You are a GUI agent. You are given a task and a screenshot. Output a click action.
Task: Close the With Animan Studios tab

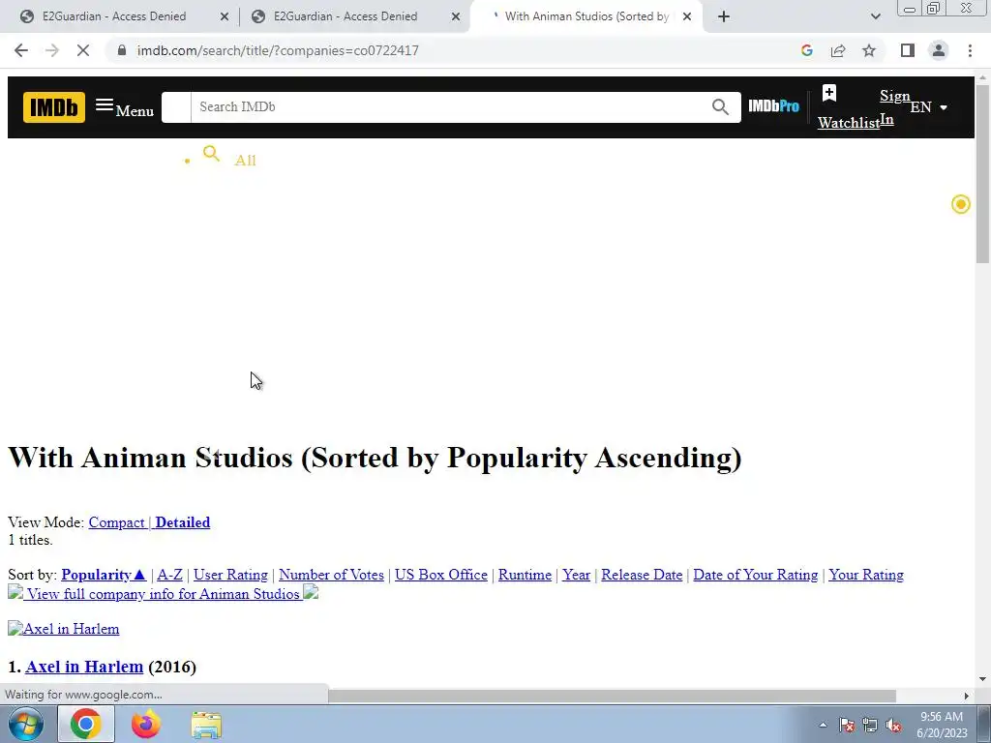pos(687,16)
